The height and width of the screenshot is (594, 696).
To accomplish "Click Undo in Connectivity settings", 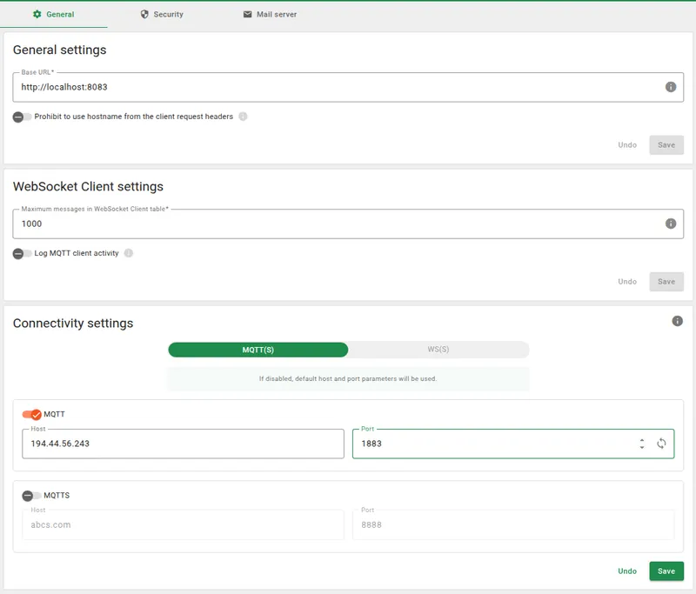I will click(x=626, y=571).
